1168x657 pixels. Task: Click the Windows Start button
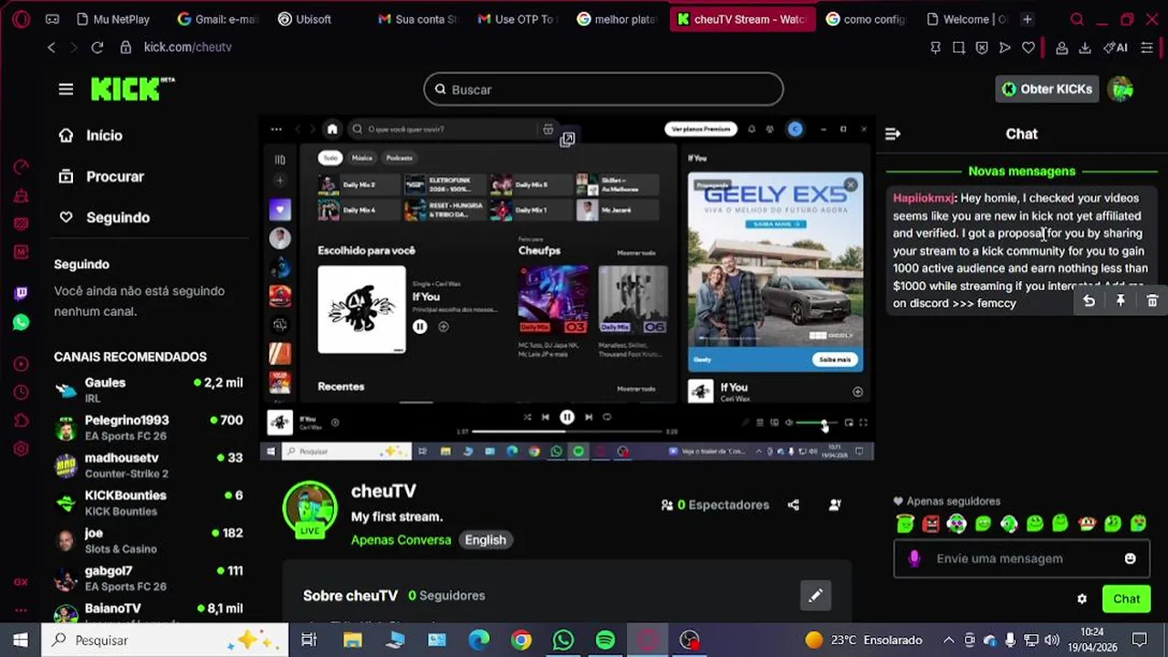20,640
